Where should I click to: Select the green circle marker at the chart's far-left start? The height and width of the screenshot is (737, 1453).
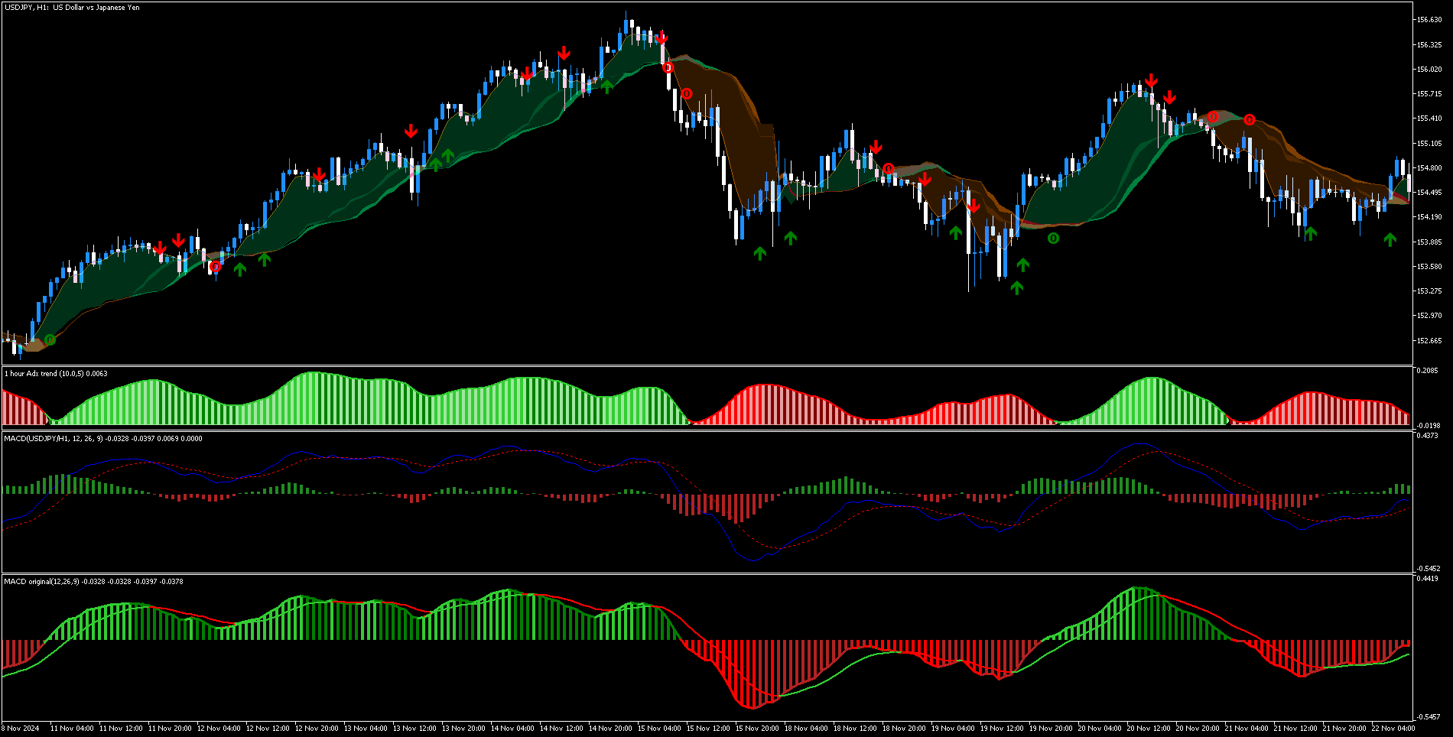click(50, 339)
